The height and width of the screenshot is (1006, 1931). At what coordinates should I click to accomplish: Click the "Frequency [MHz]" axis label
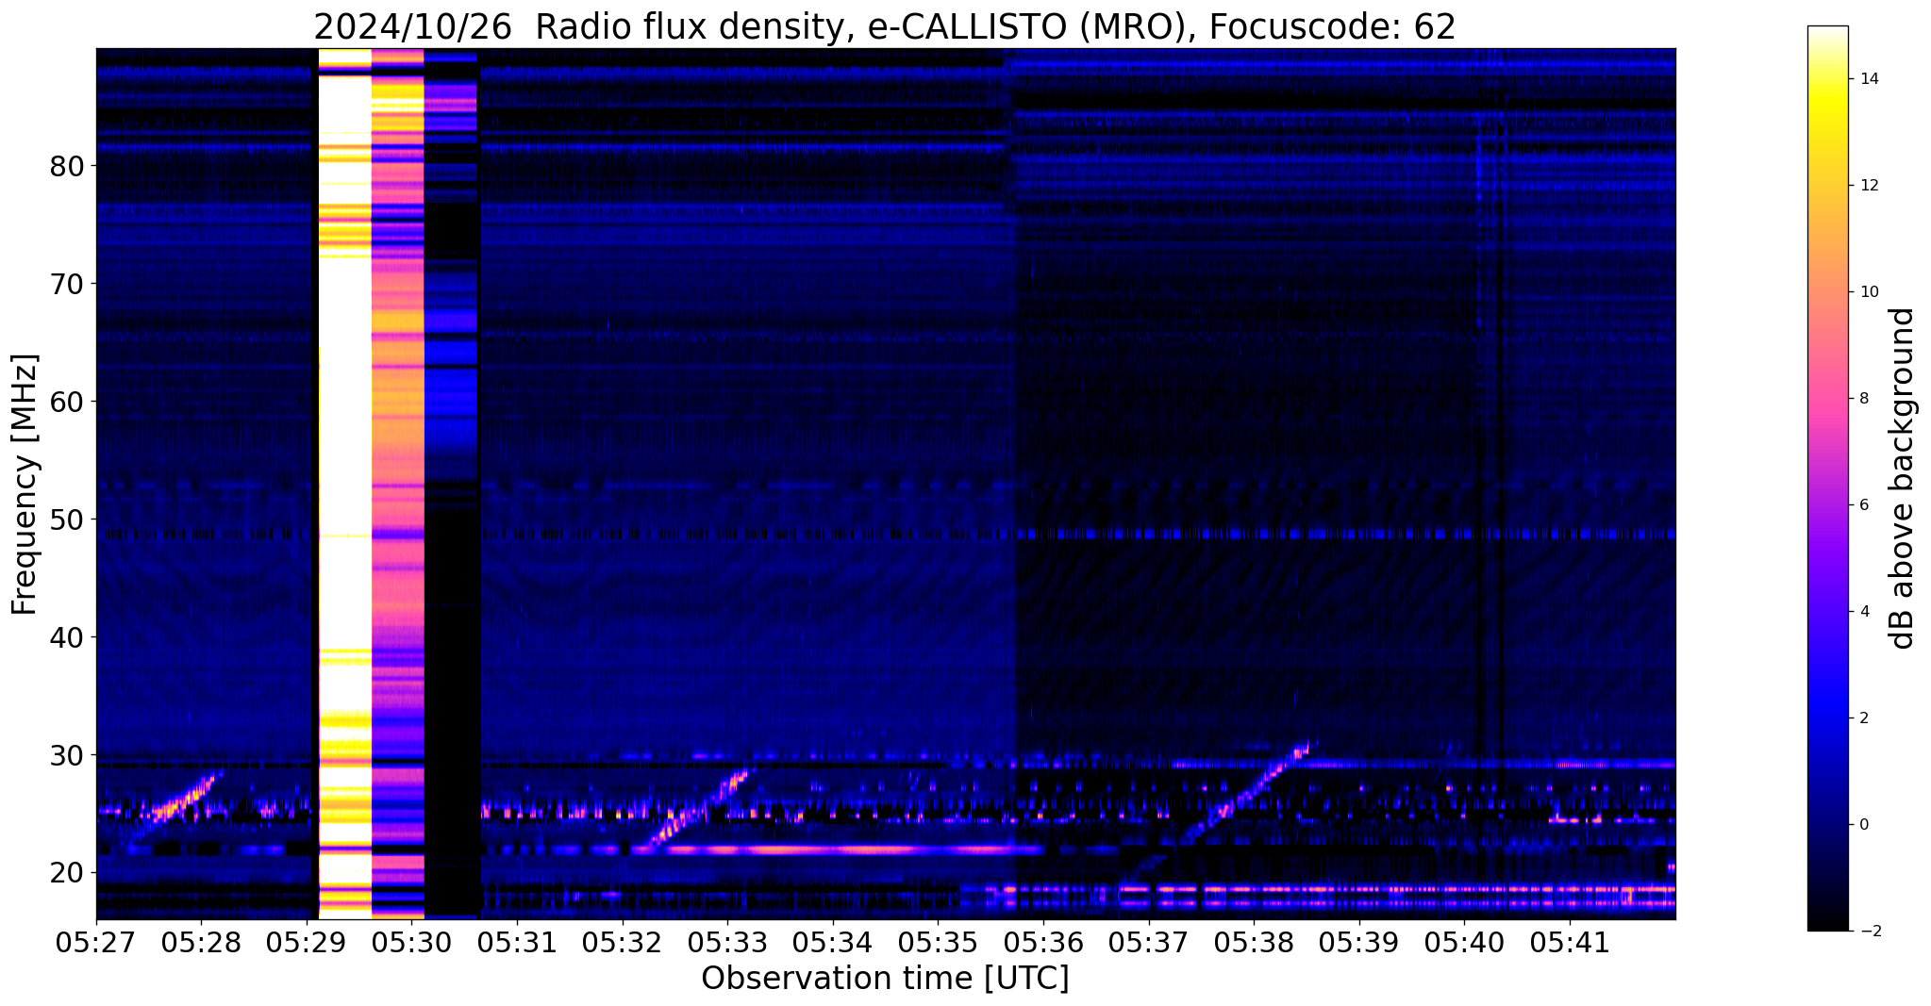25,484
